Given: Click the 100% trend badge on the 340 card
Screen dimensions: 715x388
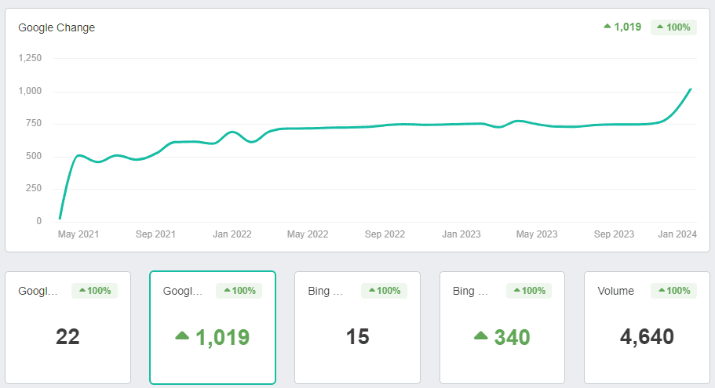Looking at the screenshot, I should coord(529,291).
